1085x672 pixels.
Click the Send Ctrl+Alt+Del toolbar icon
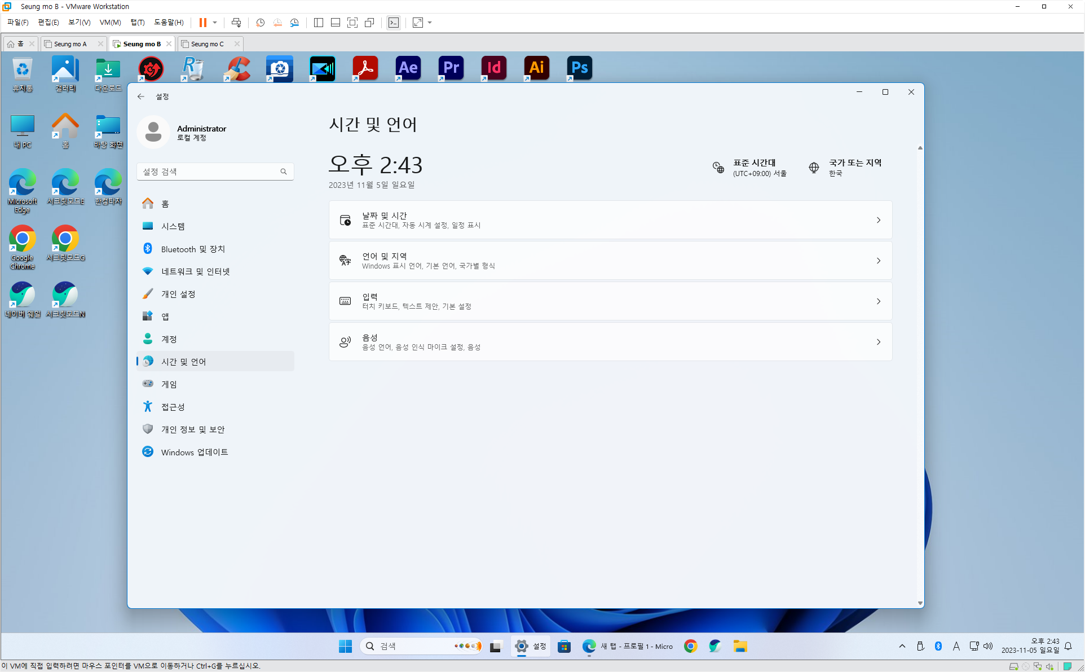(x=236, y=23)
